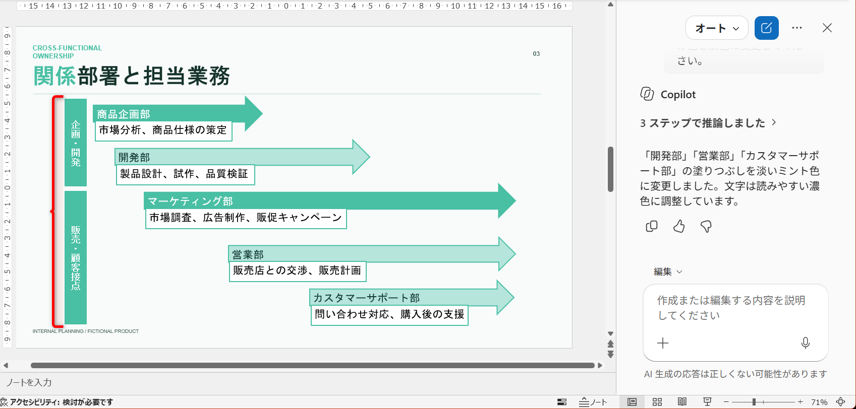Select the 販売・顧客接点 vertical block
856x409 pixels.
76,257
